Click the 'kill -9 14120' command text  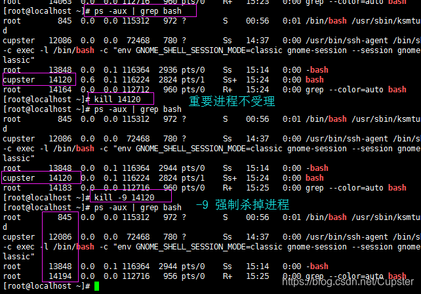124,198
